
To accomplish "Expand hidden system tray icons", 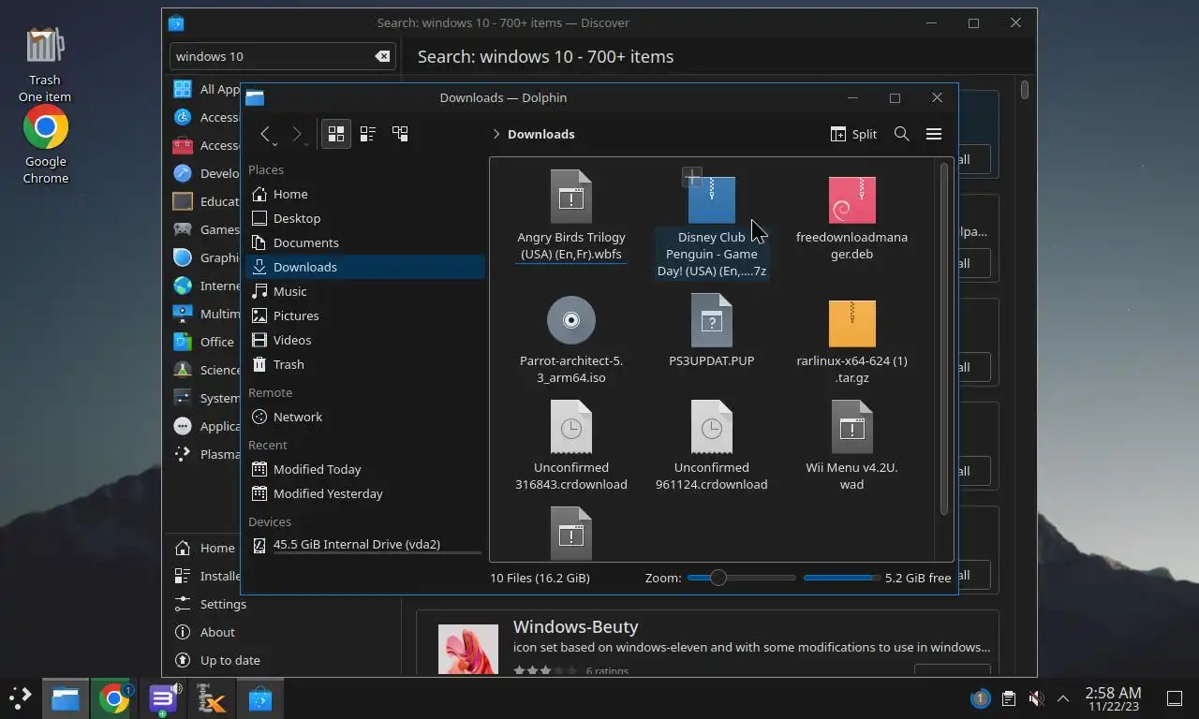I will [x=1063, y=698].
